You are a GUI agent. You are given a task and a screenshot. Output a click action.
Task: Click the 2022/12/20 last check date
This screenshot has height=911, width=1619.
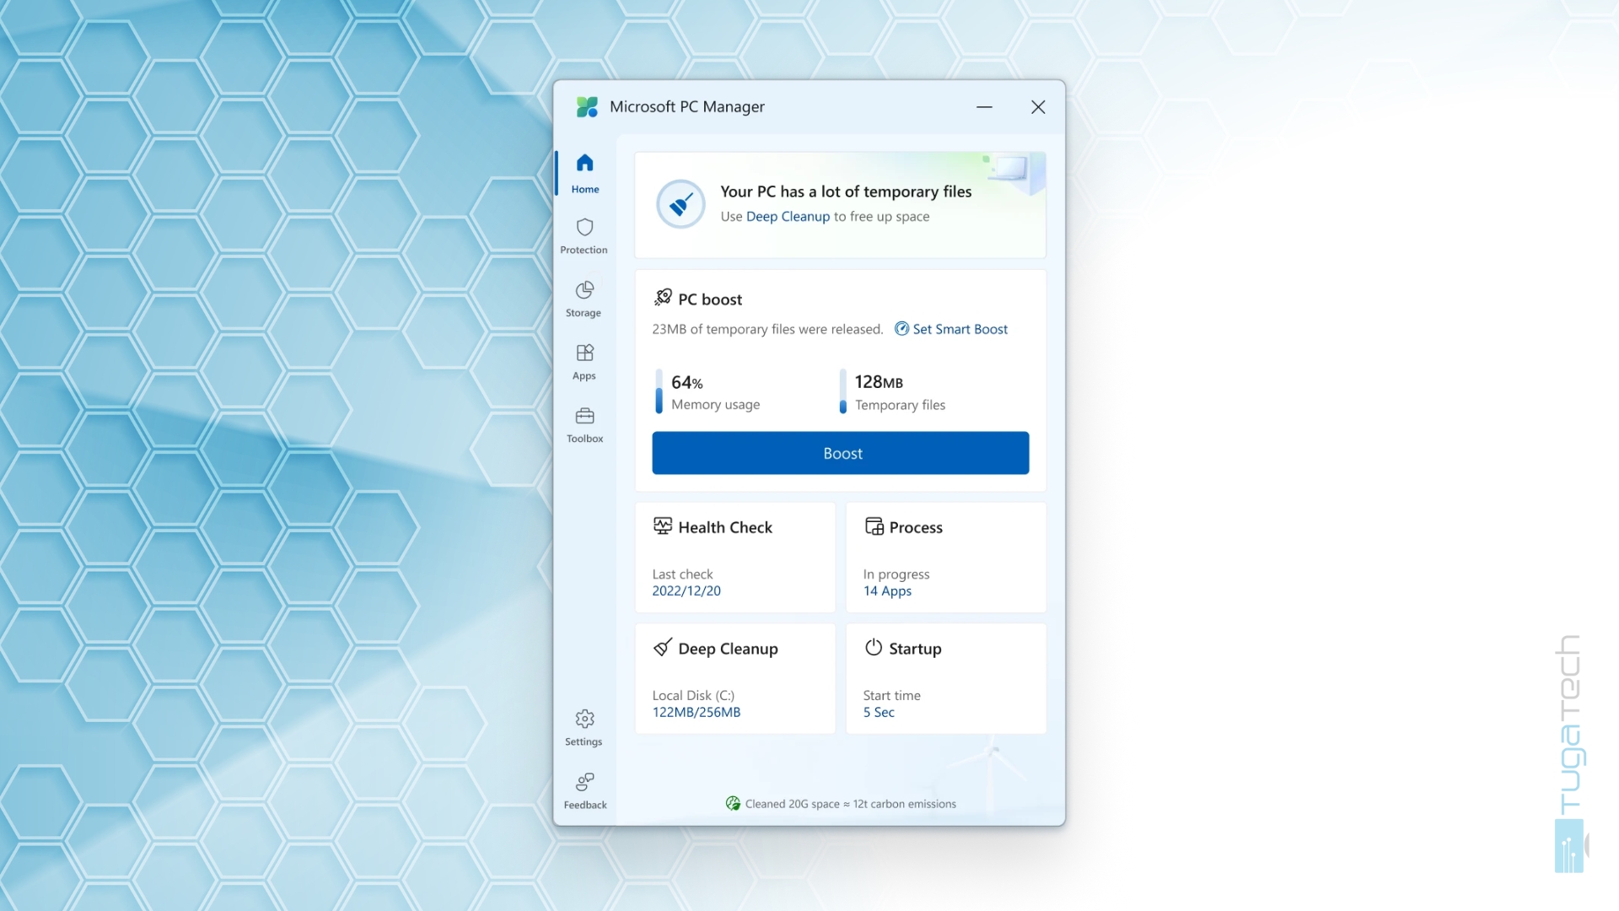(686, 591)
